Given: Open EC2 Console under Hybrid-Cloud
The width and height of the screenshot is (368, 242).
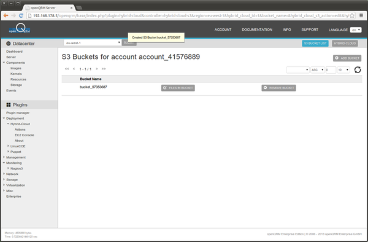Looking at the screenshot, I should point(25,135).
